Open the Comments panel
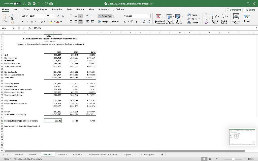The width and height of the screenshot is (258, 161). pyautogui.click(x=234, y=10)
